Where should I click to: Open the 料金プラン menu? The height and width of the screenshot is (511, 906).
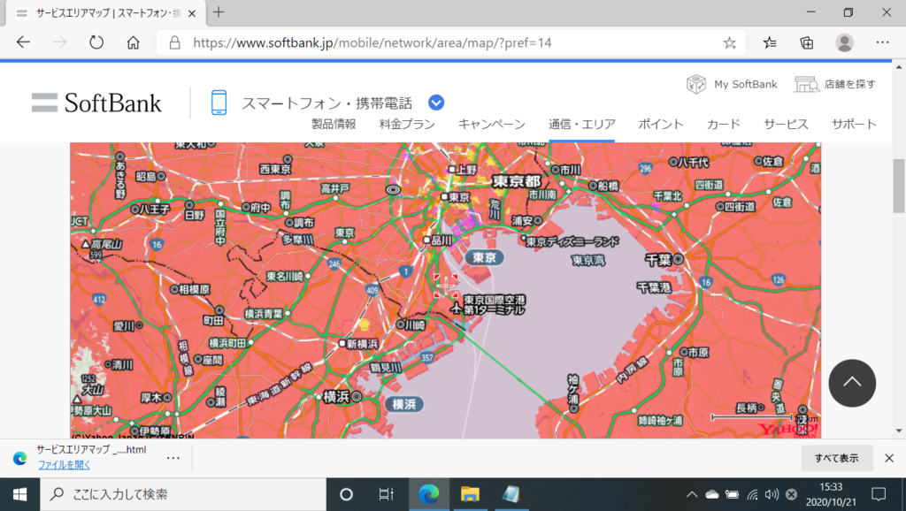point(407,124)
